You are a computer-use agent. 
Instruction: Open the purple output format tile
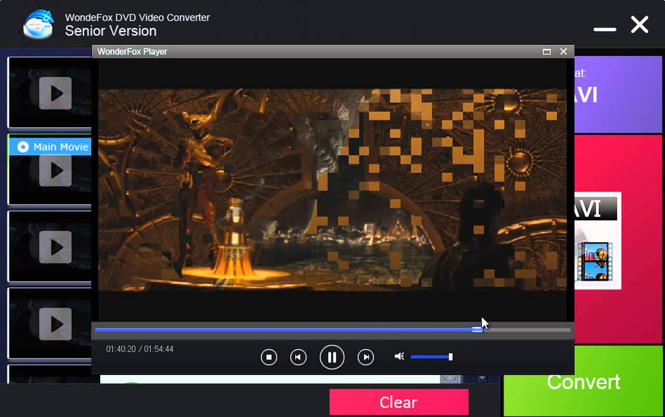coord(619,93)
